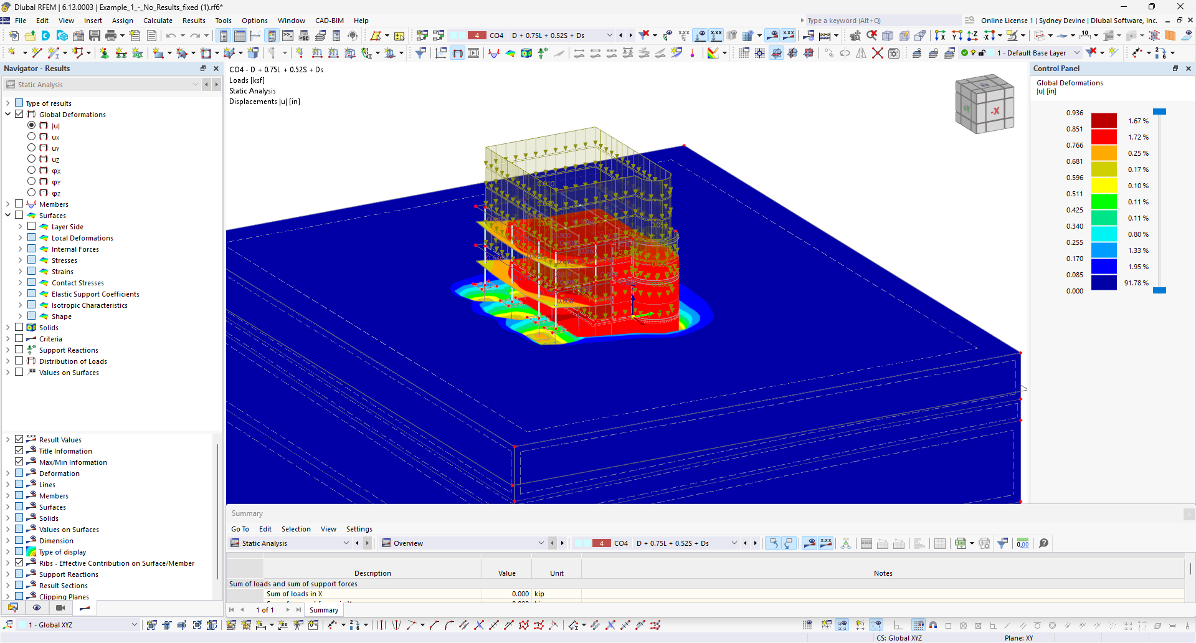Enable the Members results checkbox
The height and width of the screenshot is (643, 1196).
(x=19, y=204)
